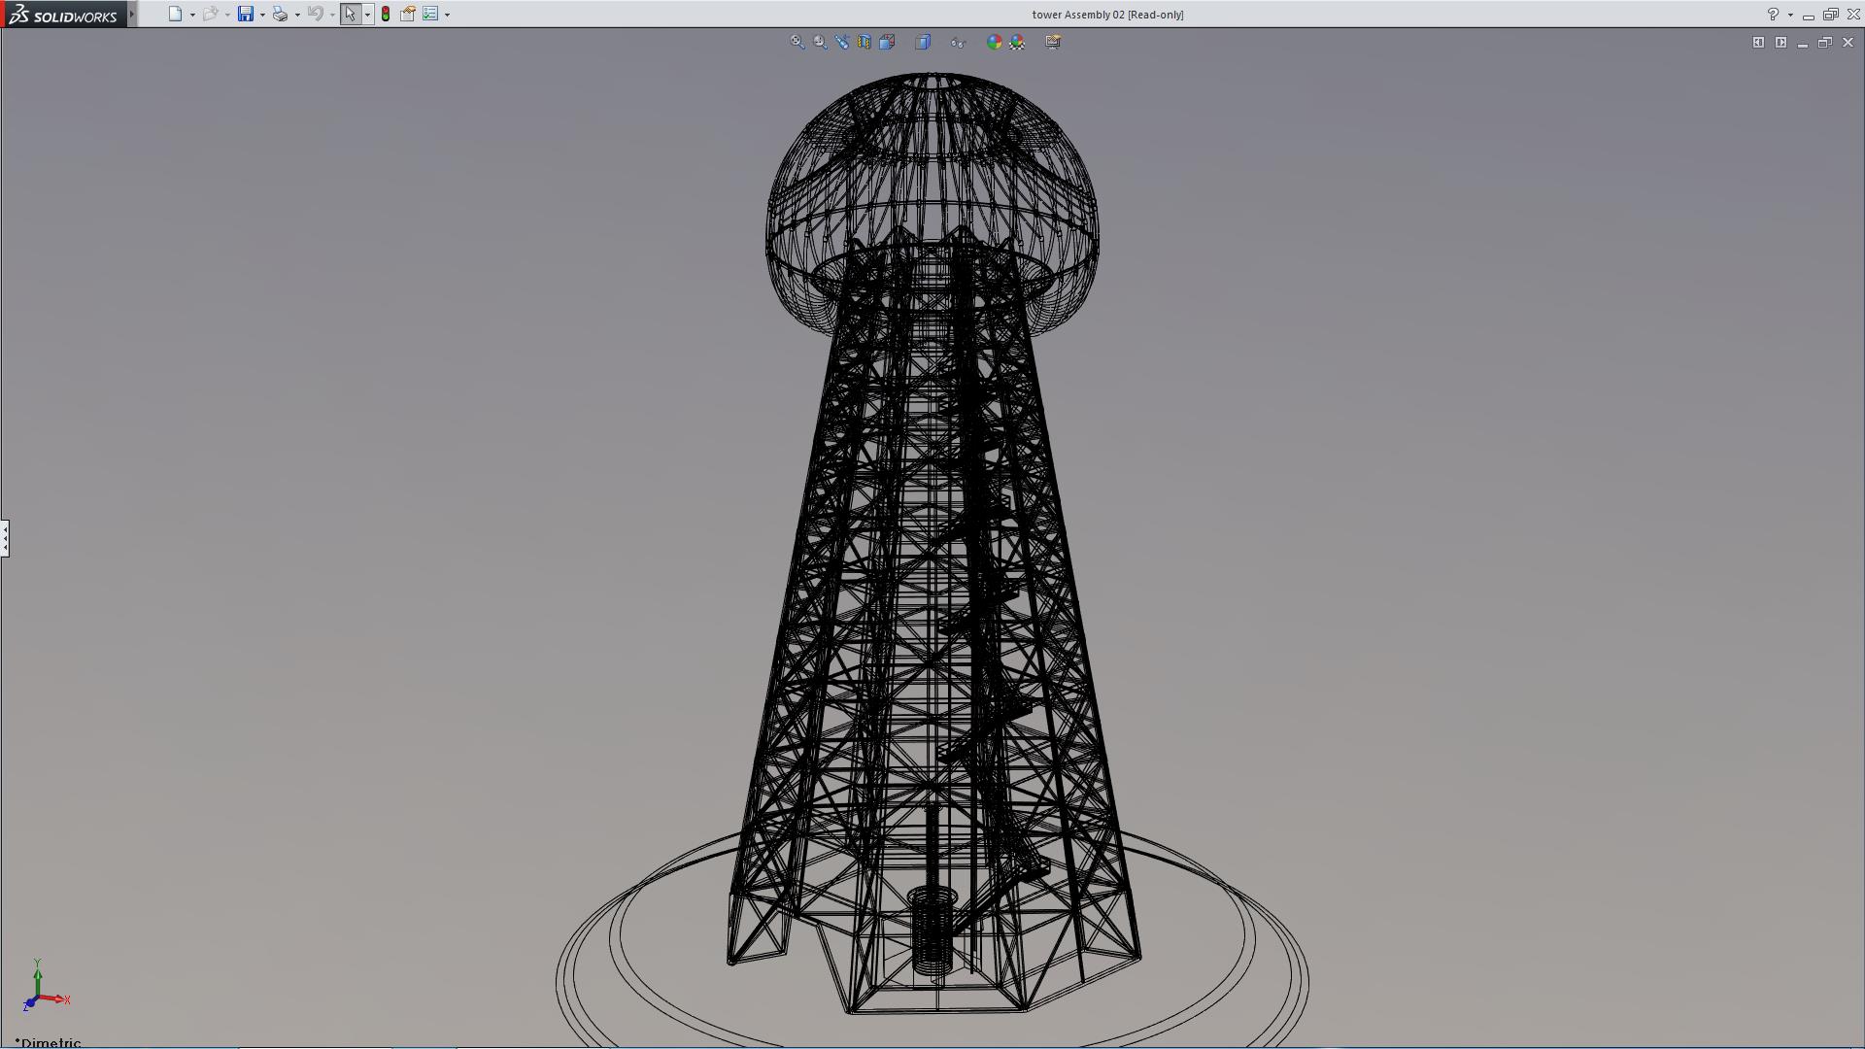
Task: Expand the SolidWorks menu flyout arrow
Action: pyautogui.click(x=132, y=15)
